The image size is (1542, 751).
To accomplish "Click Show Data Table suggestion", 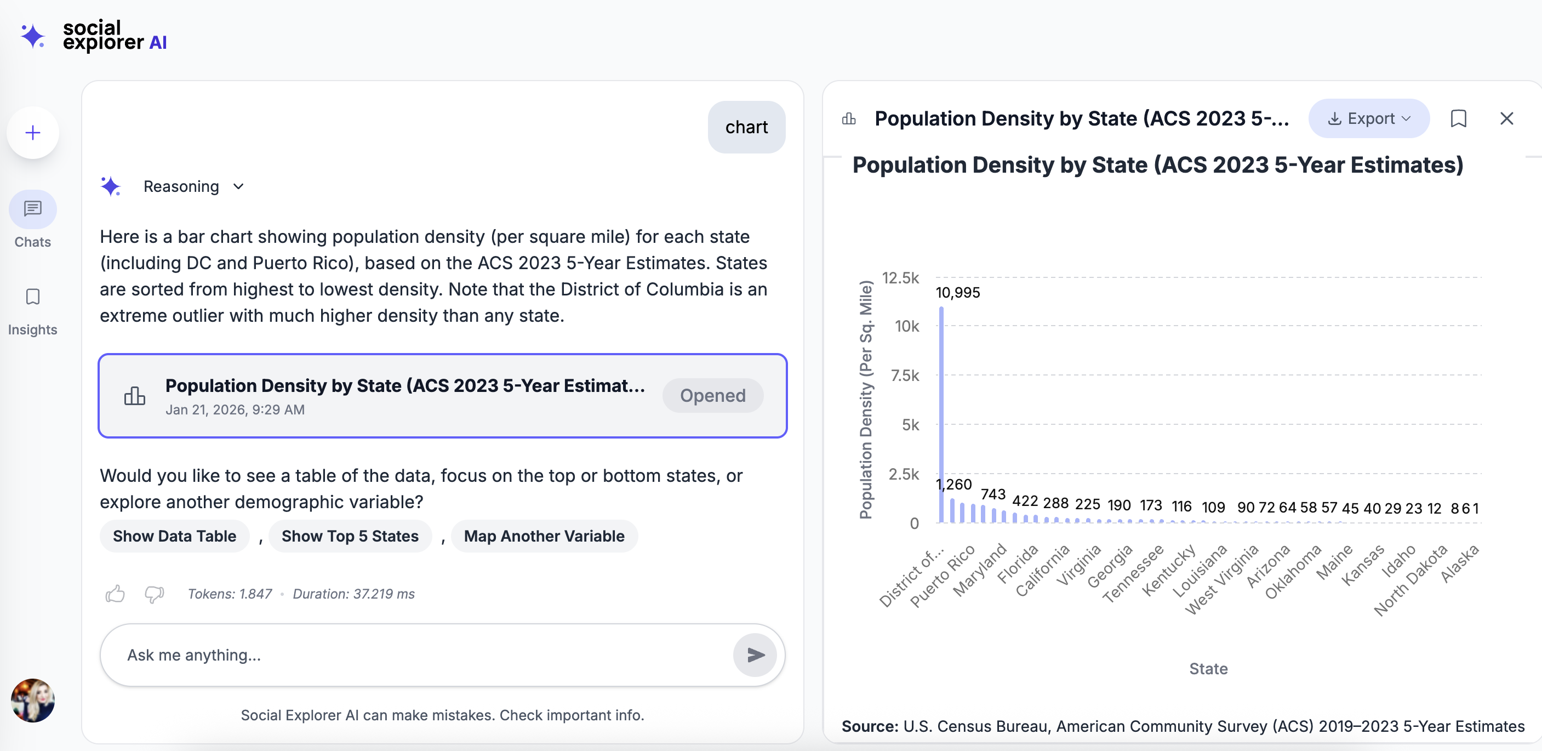I will click(x=174, y=536).
